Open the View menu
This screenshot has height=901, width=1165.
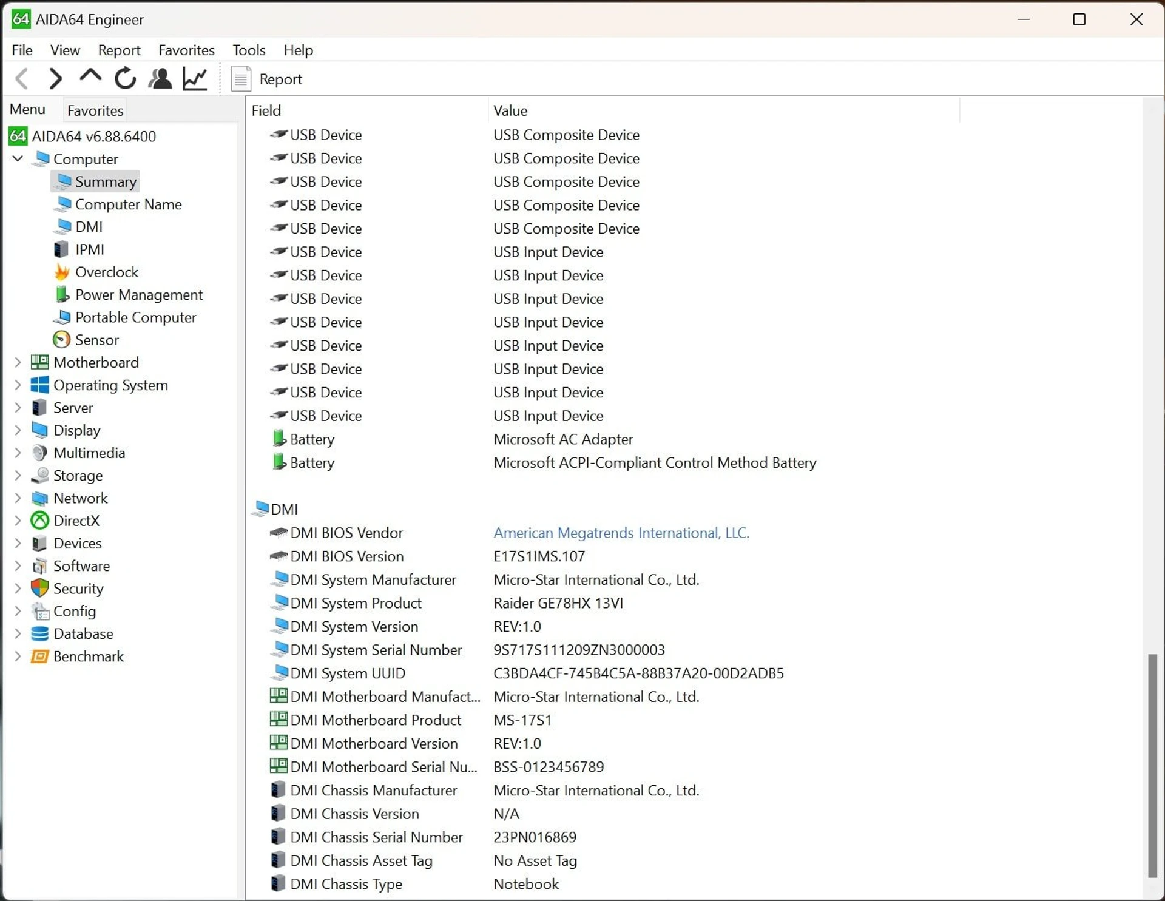click(65, 50)
